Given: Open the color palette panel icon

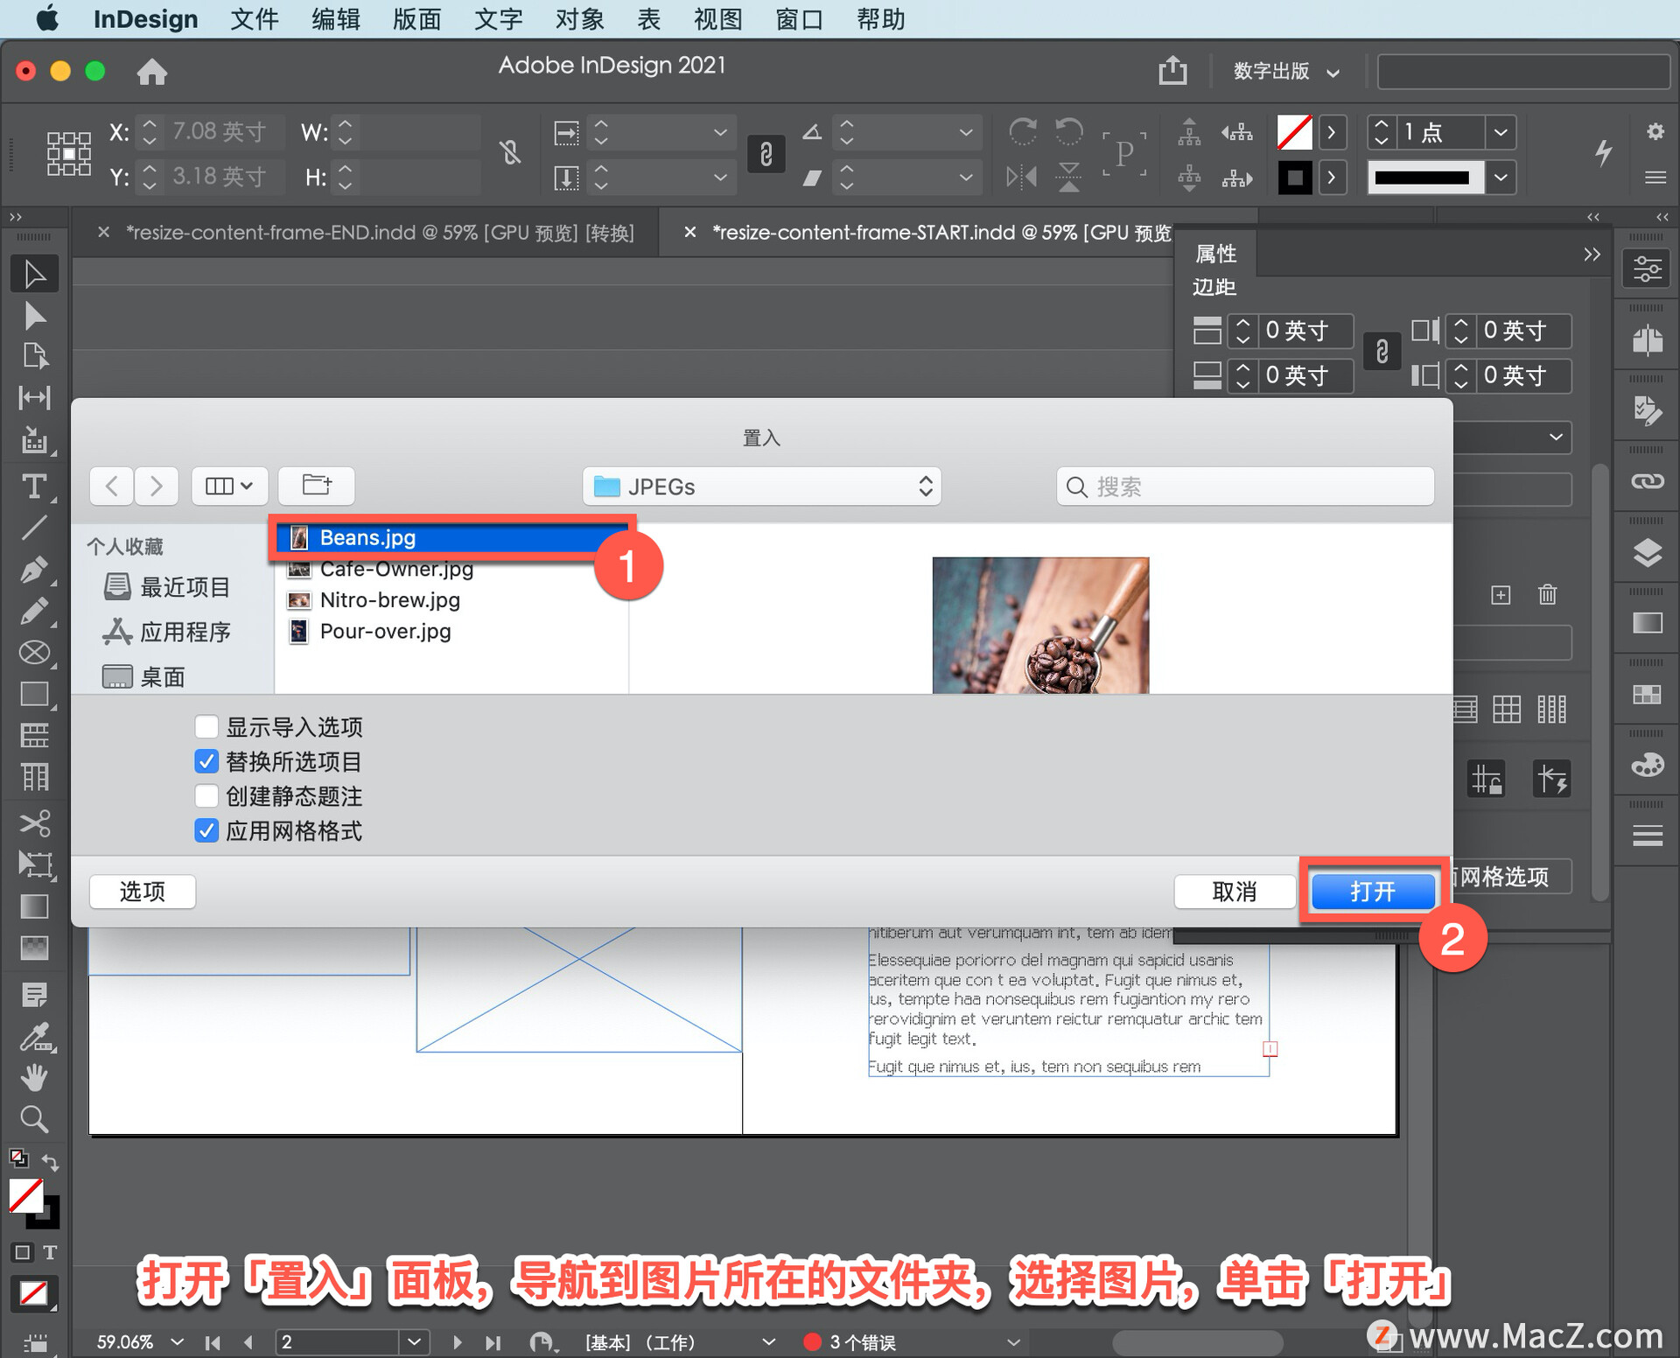Looking at the screenshot, I should pos(1647,766).
